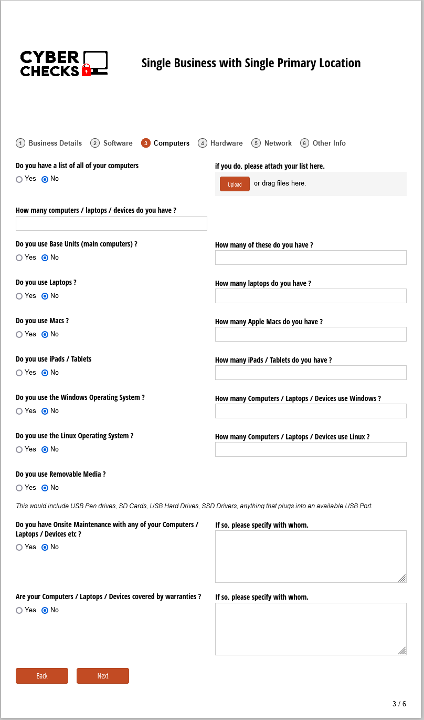
Task: Focus the total computers count field
Action: pyautogui.click(x=111, y=223)
